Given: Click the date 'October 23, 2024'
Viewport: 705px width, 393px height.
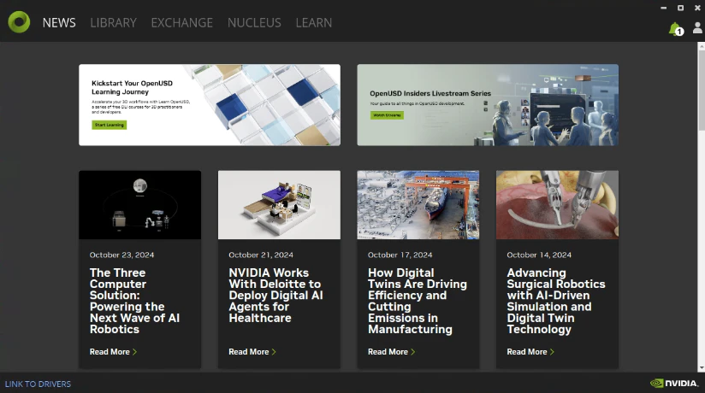Looking at the screenshot, I should point(121,255).
